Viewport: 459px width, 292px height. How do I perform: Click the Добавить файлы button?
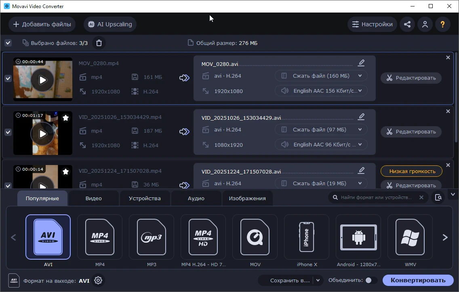tap(42, 24)
